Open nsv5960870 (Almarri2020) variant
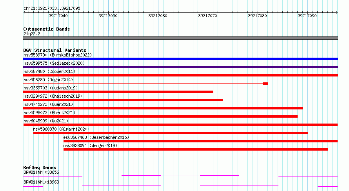This screenshot has height=191, width=349. tap(61, 129)
